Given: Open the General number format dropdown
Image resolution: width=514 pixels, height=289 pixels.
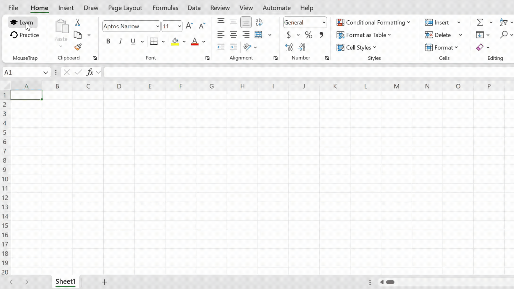Looking at the screenshot, I should [x=324, y=22].
